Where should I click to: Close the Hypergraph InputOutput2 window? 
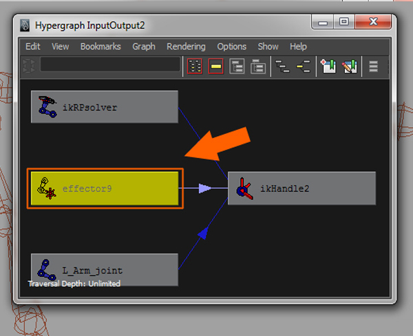373,21
